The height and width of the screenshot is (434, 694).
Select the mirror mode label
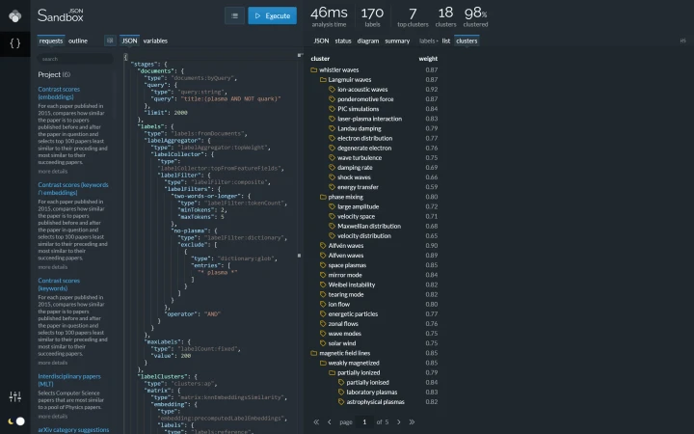pyautogui.click(x=345, y=275)
